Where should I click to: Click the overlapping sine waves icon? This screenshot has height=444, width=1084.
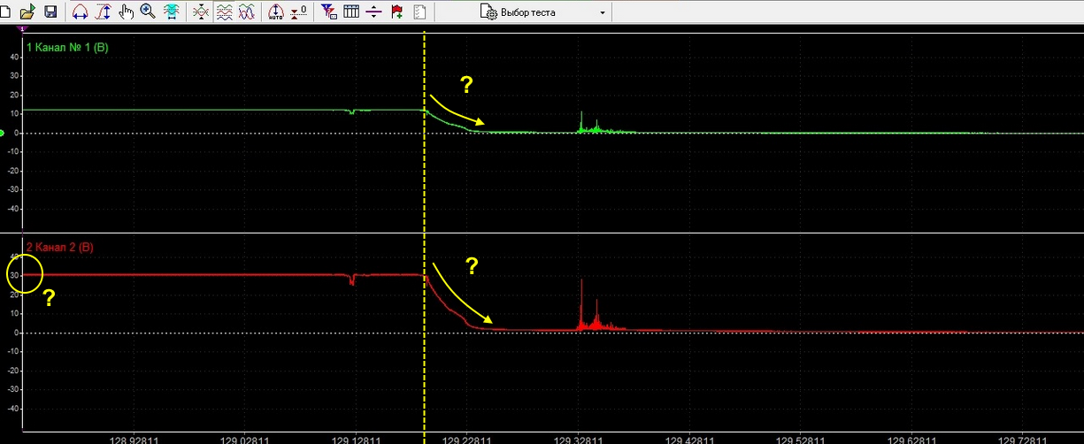(248, 11)
